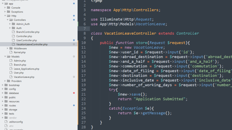Viewport: 232px width, 130px height.
Task: Click 'store' function name on line 10
Action: [142, 43]
